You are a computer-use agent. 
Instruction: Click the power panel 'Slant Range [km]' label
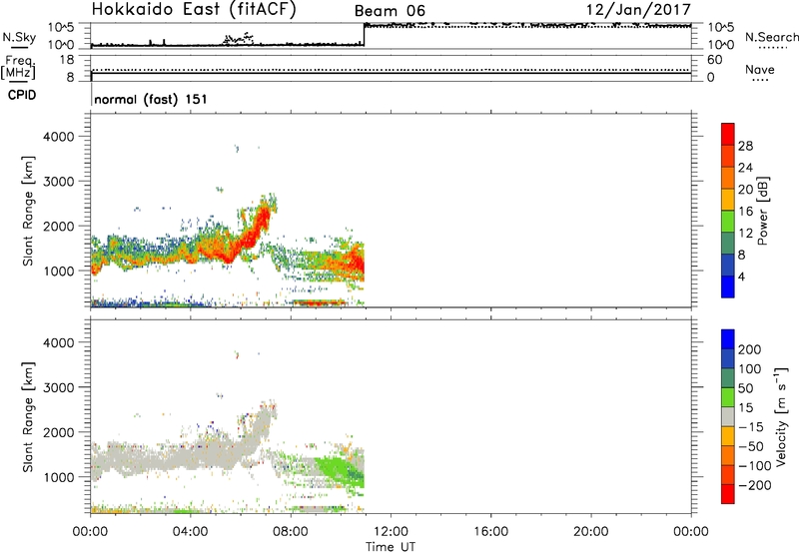(28, 211)
